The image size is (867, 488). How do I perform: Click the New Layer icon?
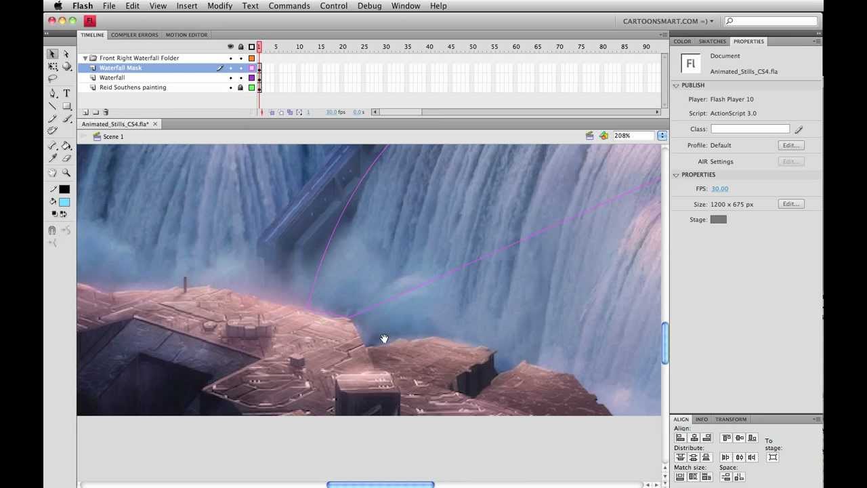[x=85, y=113]
